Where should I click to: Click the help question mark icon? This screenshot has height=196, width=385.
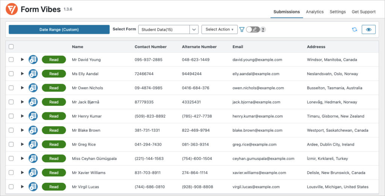pyautogui.click(x=263, y=30)
